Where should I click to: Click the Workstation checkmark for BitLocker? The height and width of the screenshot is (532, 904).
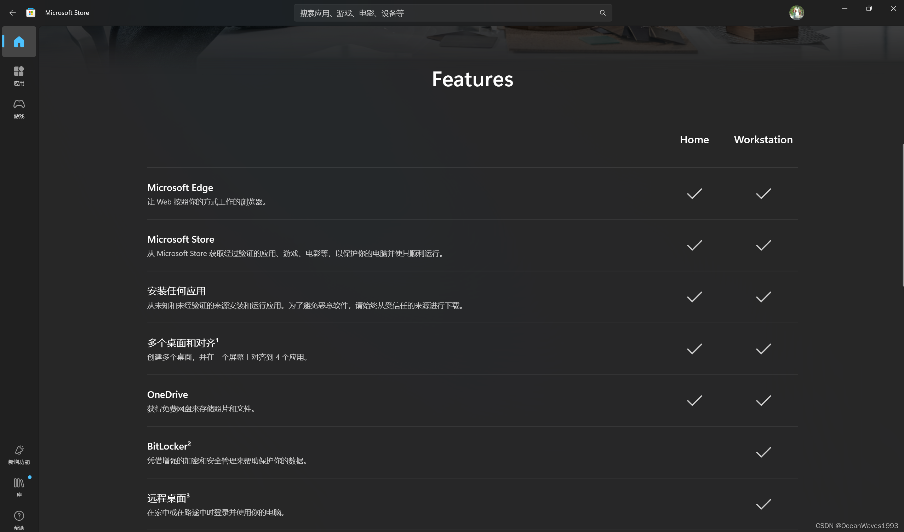763,452
